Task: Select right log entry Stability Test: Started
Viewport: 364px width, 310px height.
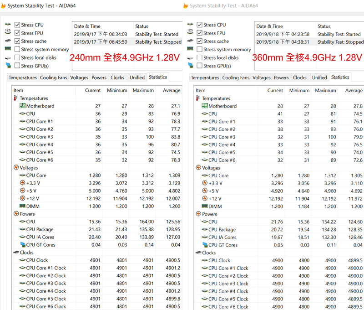Action: coord(309,34)
